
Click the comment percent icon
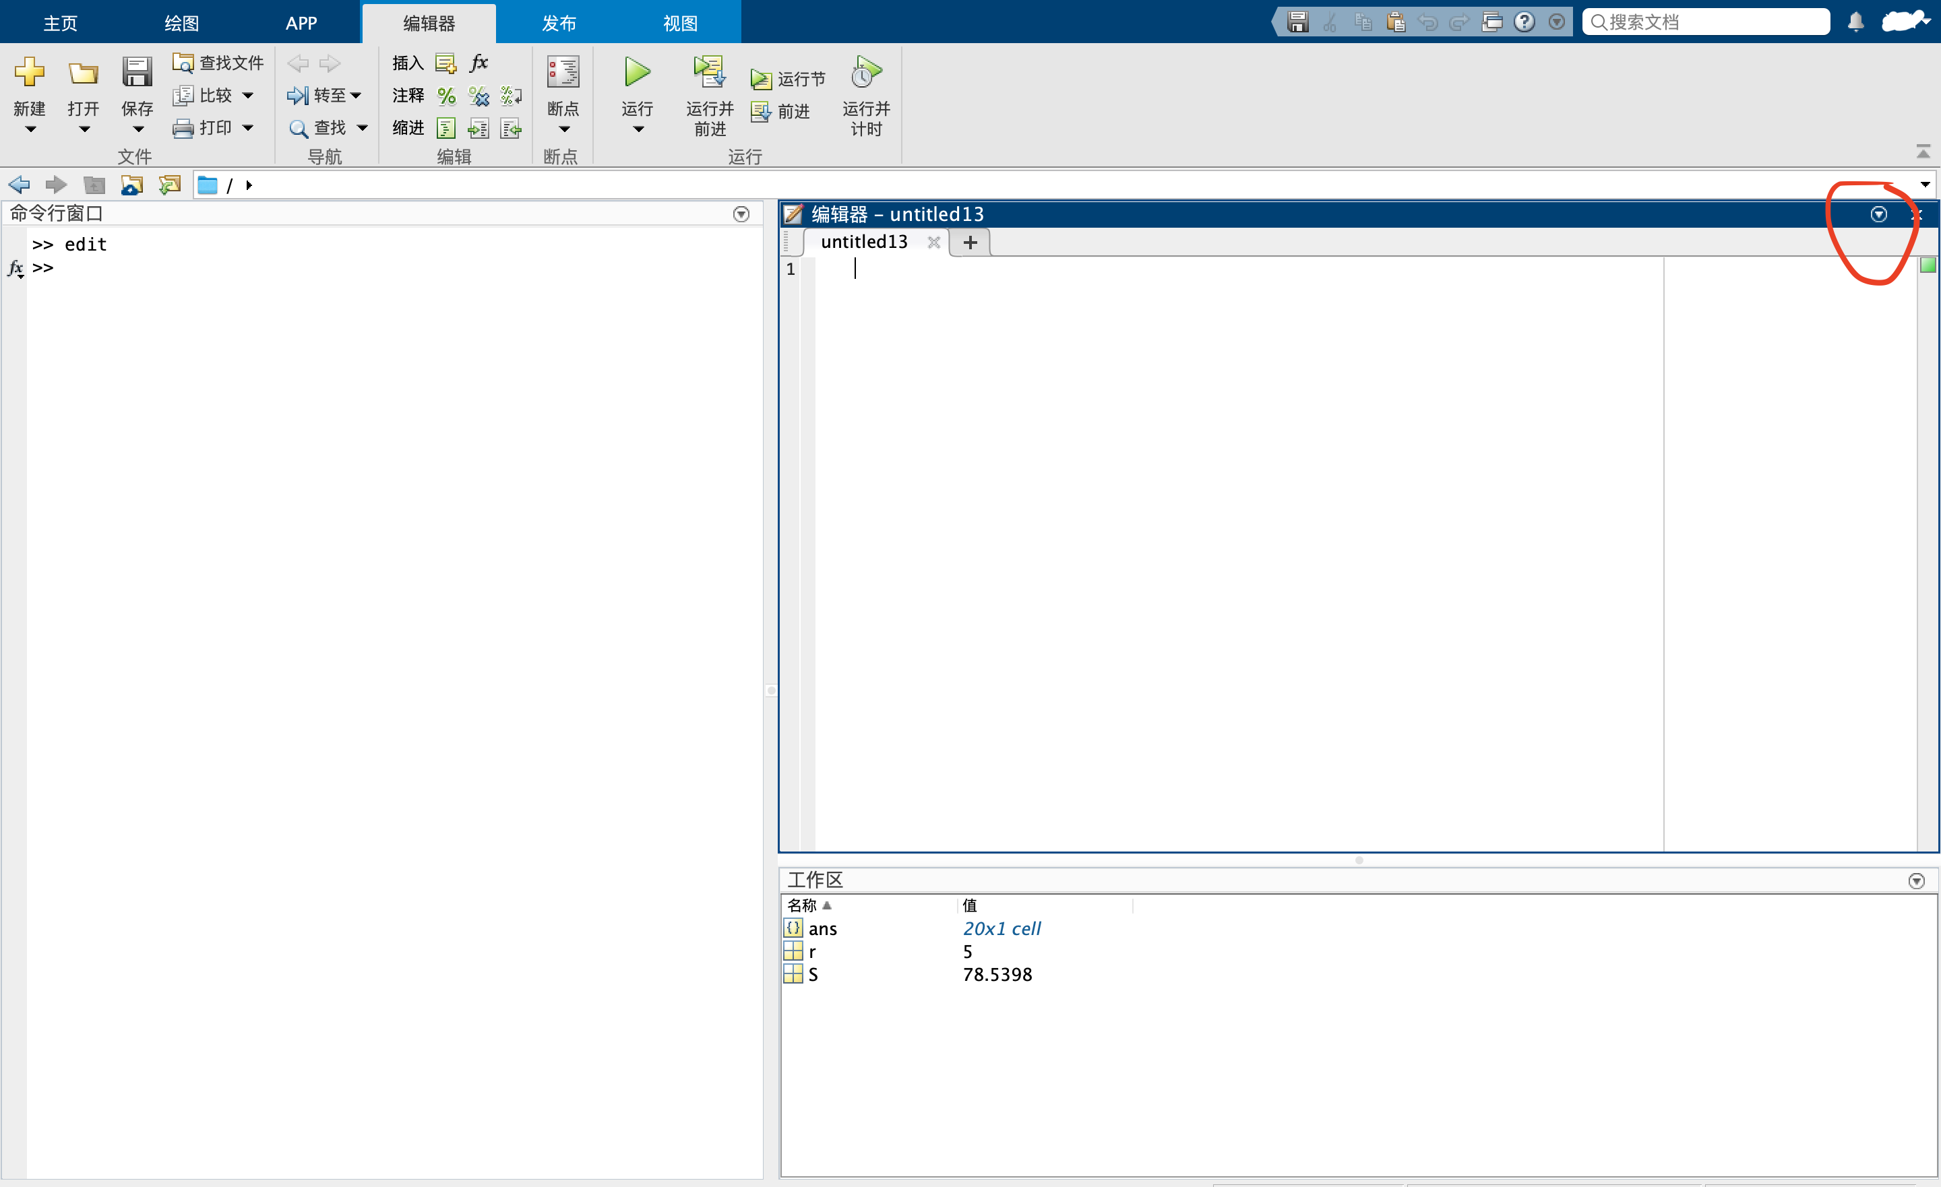tap(447, 96)
